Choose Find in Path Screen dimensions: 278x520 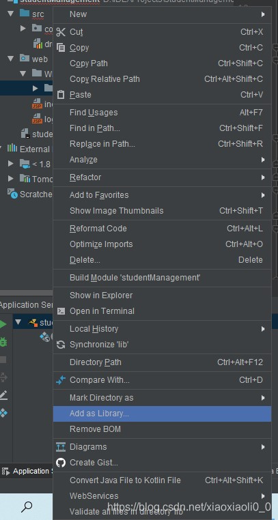click(162, 128)
